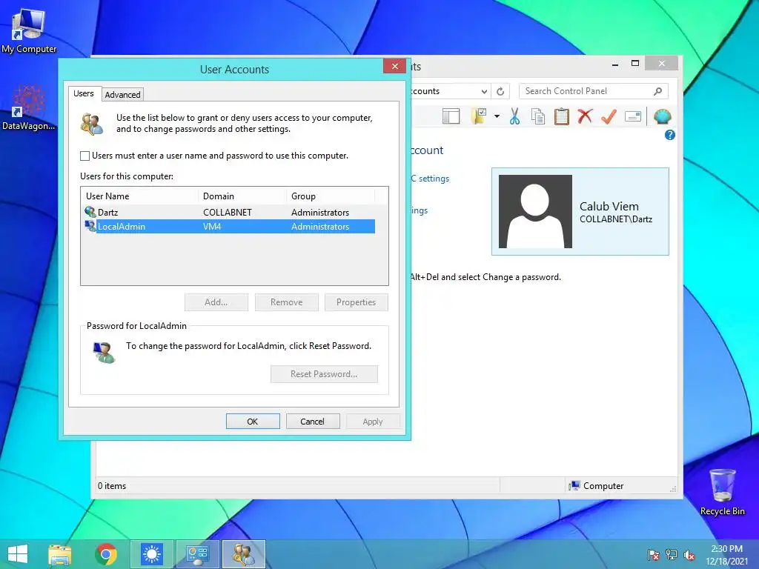This screenshot has height=569, width=759.
Task: Open the DataWagon desktop shortcut
Action: 29,107
